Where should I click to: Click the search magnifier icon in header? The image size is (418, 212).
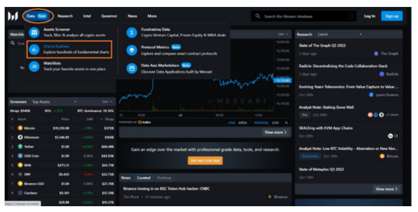point(257,16)
